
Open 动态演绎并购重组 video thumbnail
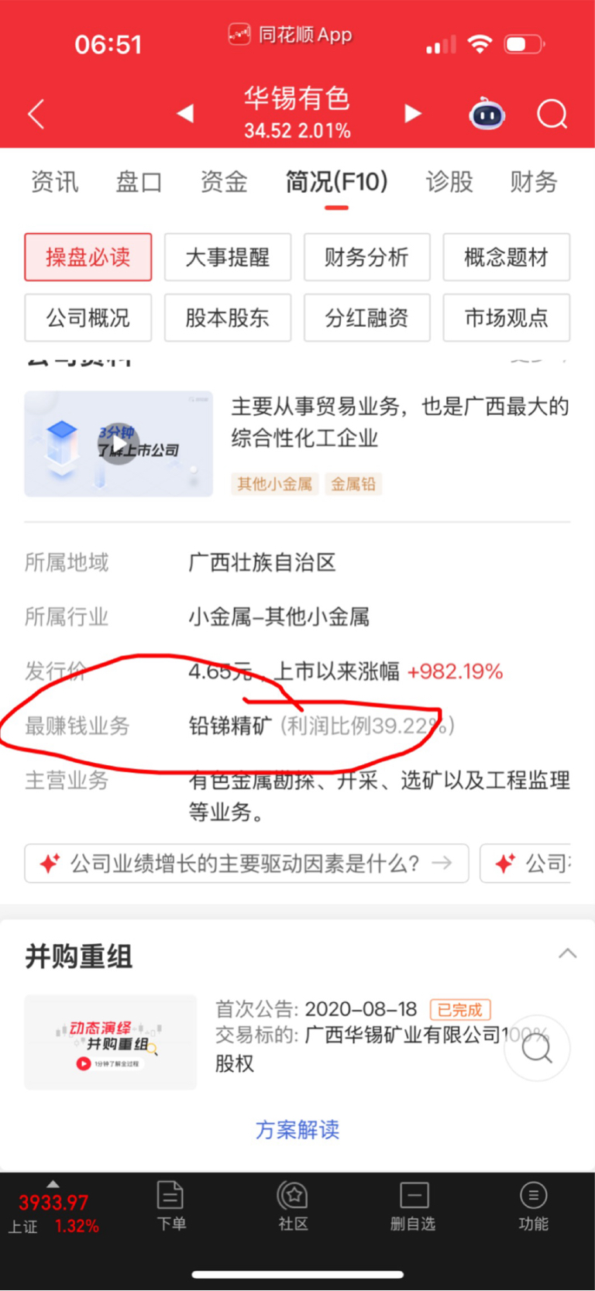point(111,1042)
